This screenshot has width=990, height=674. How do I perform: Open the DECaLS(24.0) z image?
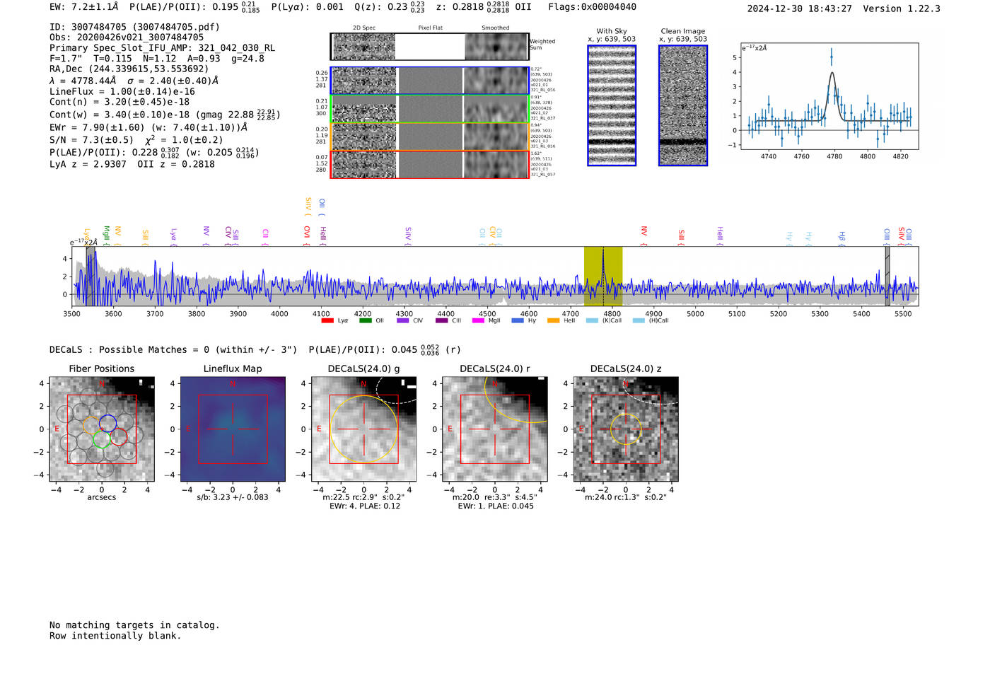(x=626, y=429)
